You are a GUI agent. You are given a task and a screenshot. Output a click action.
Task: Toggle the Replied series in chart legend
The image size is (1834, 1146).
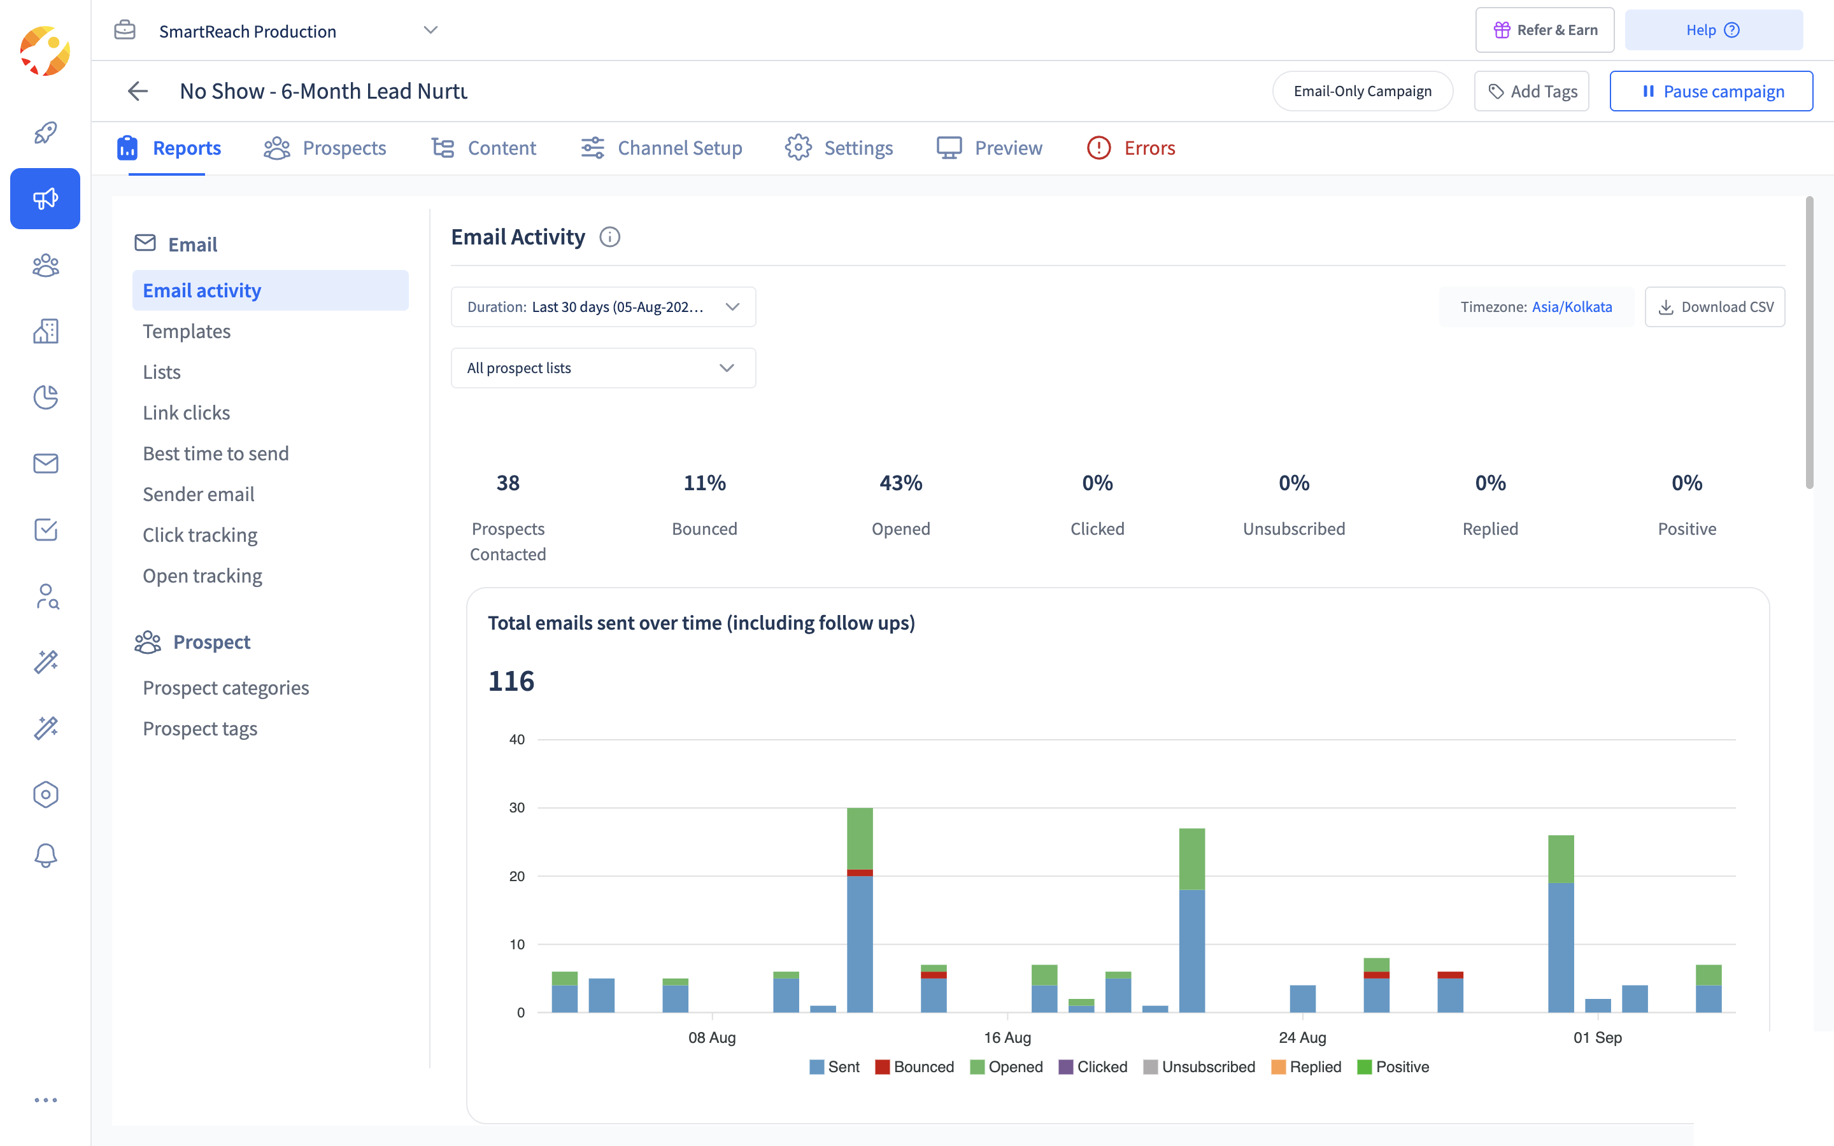coord(1307,1066)
